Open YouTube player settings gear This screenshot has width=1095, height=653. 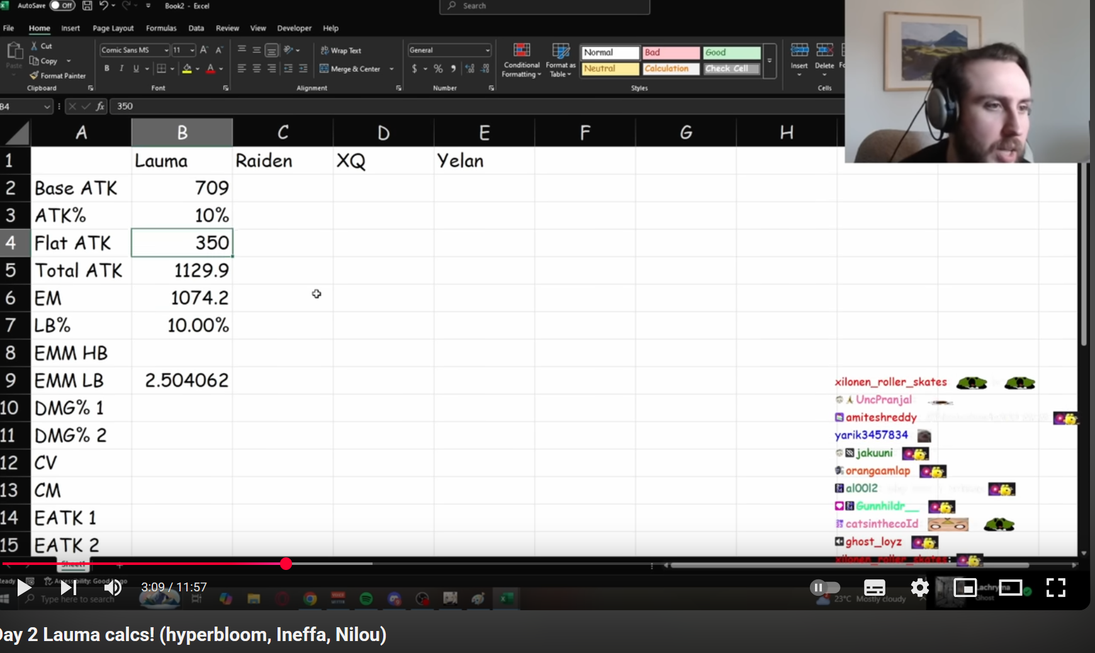click(x=919, y=588)
